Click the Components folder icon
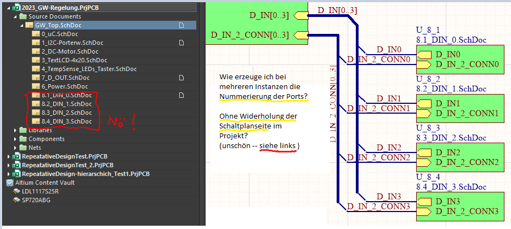Viewport: 511px width, 229px height. pos(23,139)
